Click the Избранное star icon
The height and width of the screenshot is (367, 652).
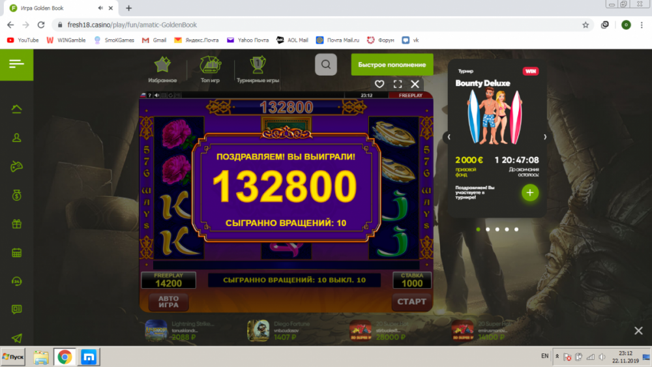click(162, 65)
